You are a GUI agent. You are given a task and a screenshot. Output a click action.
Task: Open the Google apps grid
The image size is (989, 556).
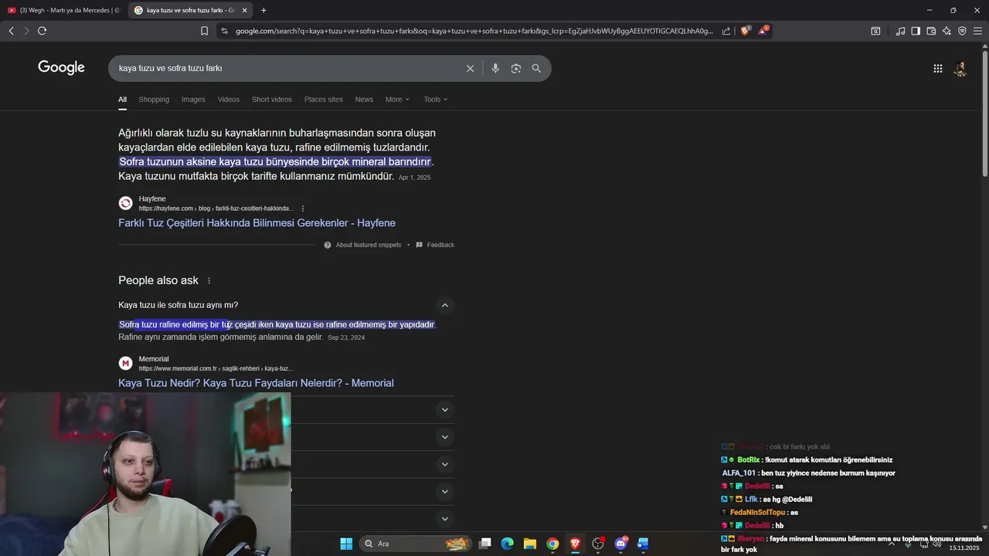(937, 68)
